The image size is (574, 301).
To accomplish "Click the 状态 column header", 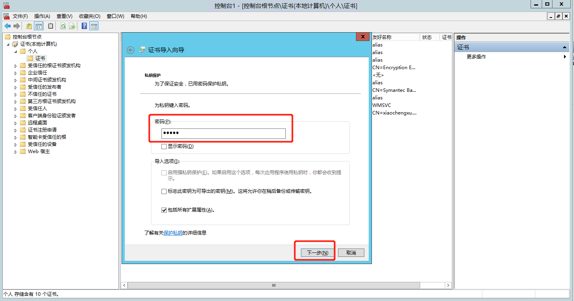I will [430, 37].
